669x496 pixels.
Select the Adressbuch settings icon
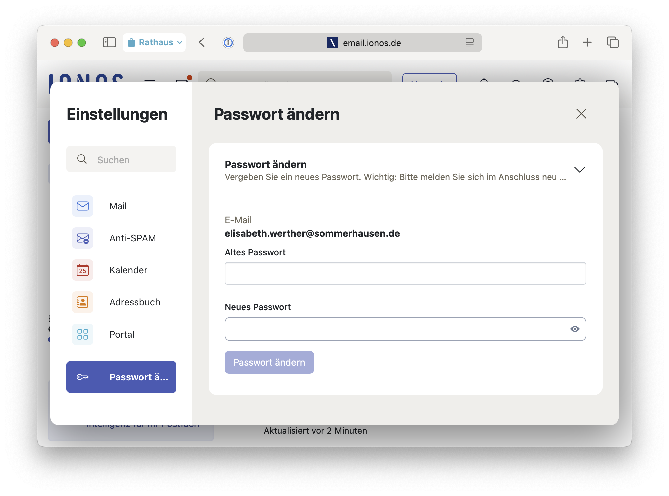click(x=83, y=302)
